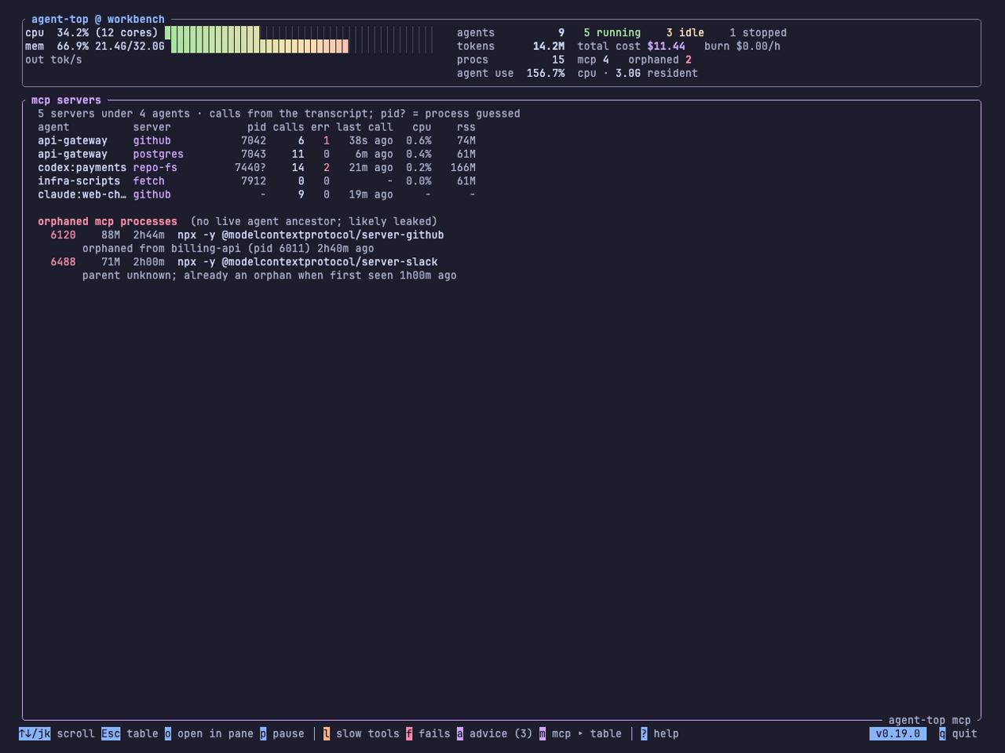The image size is (1005, 753).
Task: Select the "infra-scripts" agent cell
Action: click(79, 181)
